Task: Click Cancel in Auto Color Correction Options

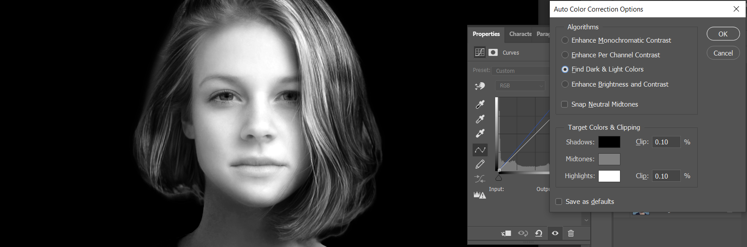Action: tap(723, 53)
